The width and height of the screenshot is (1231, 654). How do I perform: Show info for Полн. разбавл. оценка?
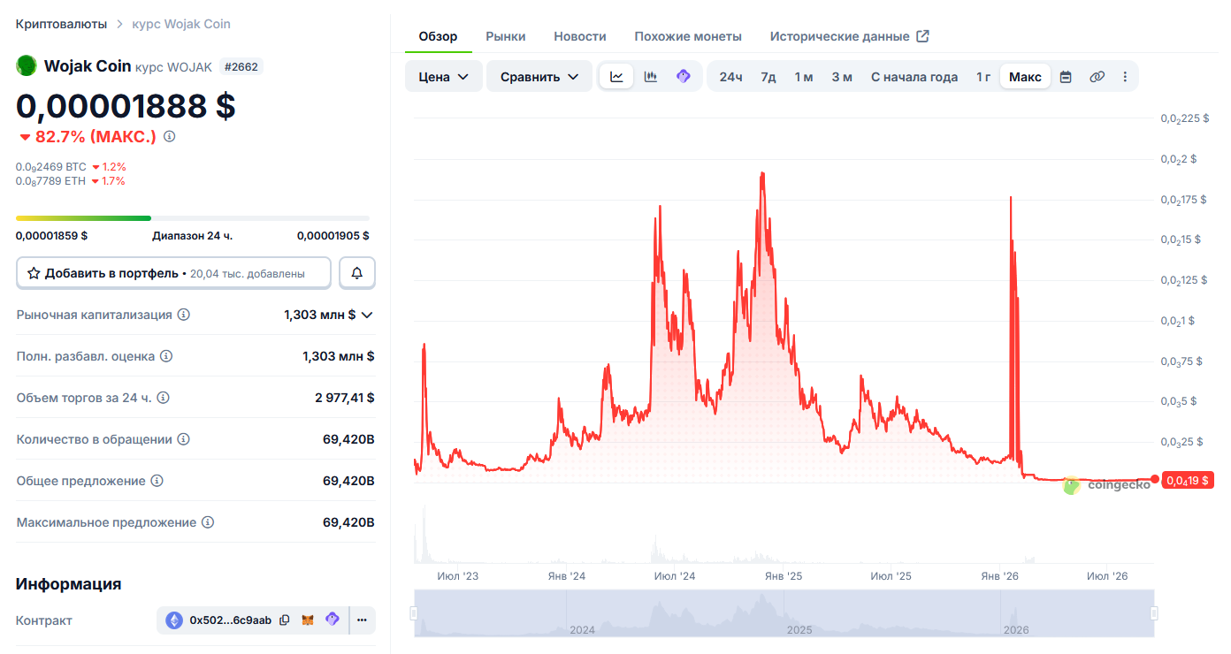(x=166, y=356)
